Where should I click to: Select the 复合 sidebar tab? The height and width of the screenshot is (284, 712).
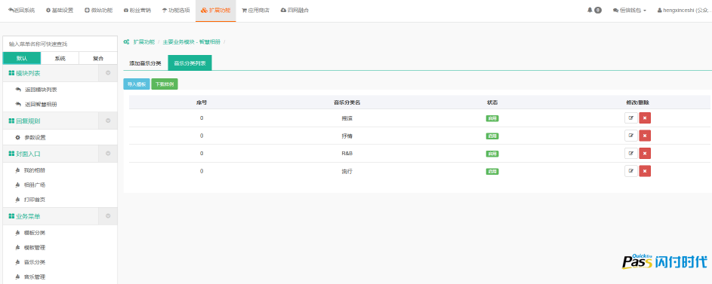pyautogui.click(x=98, y=59)
